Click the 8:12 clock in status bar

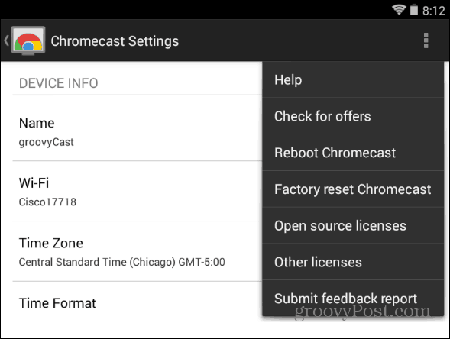click(434, 11)
